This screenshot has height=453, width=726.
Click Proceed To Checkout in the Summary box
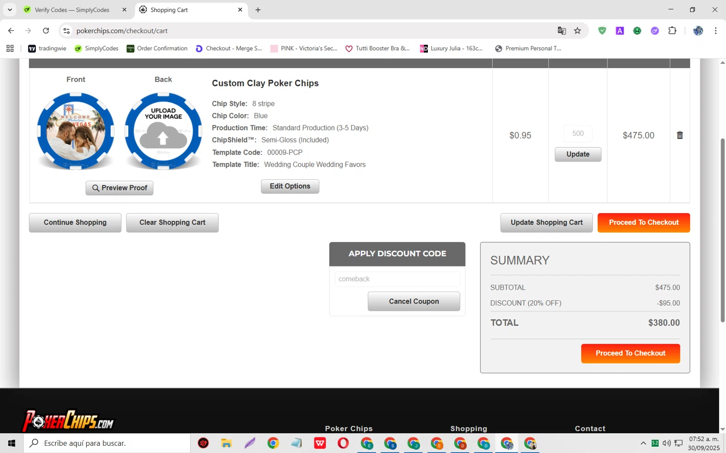coord(631,353)
